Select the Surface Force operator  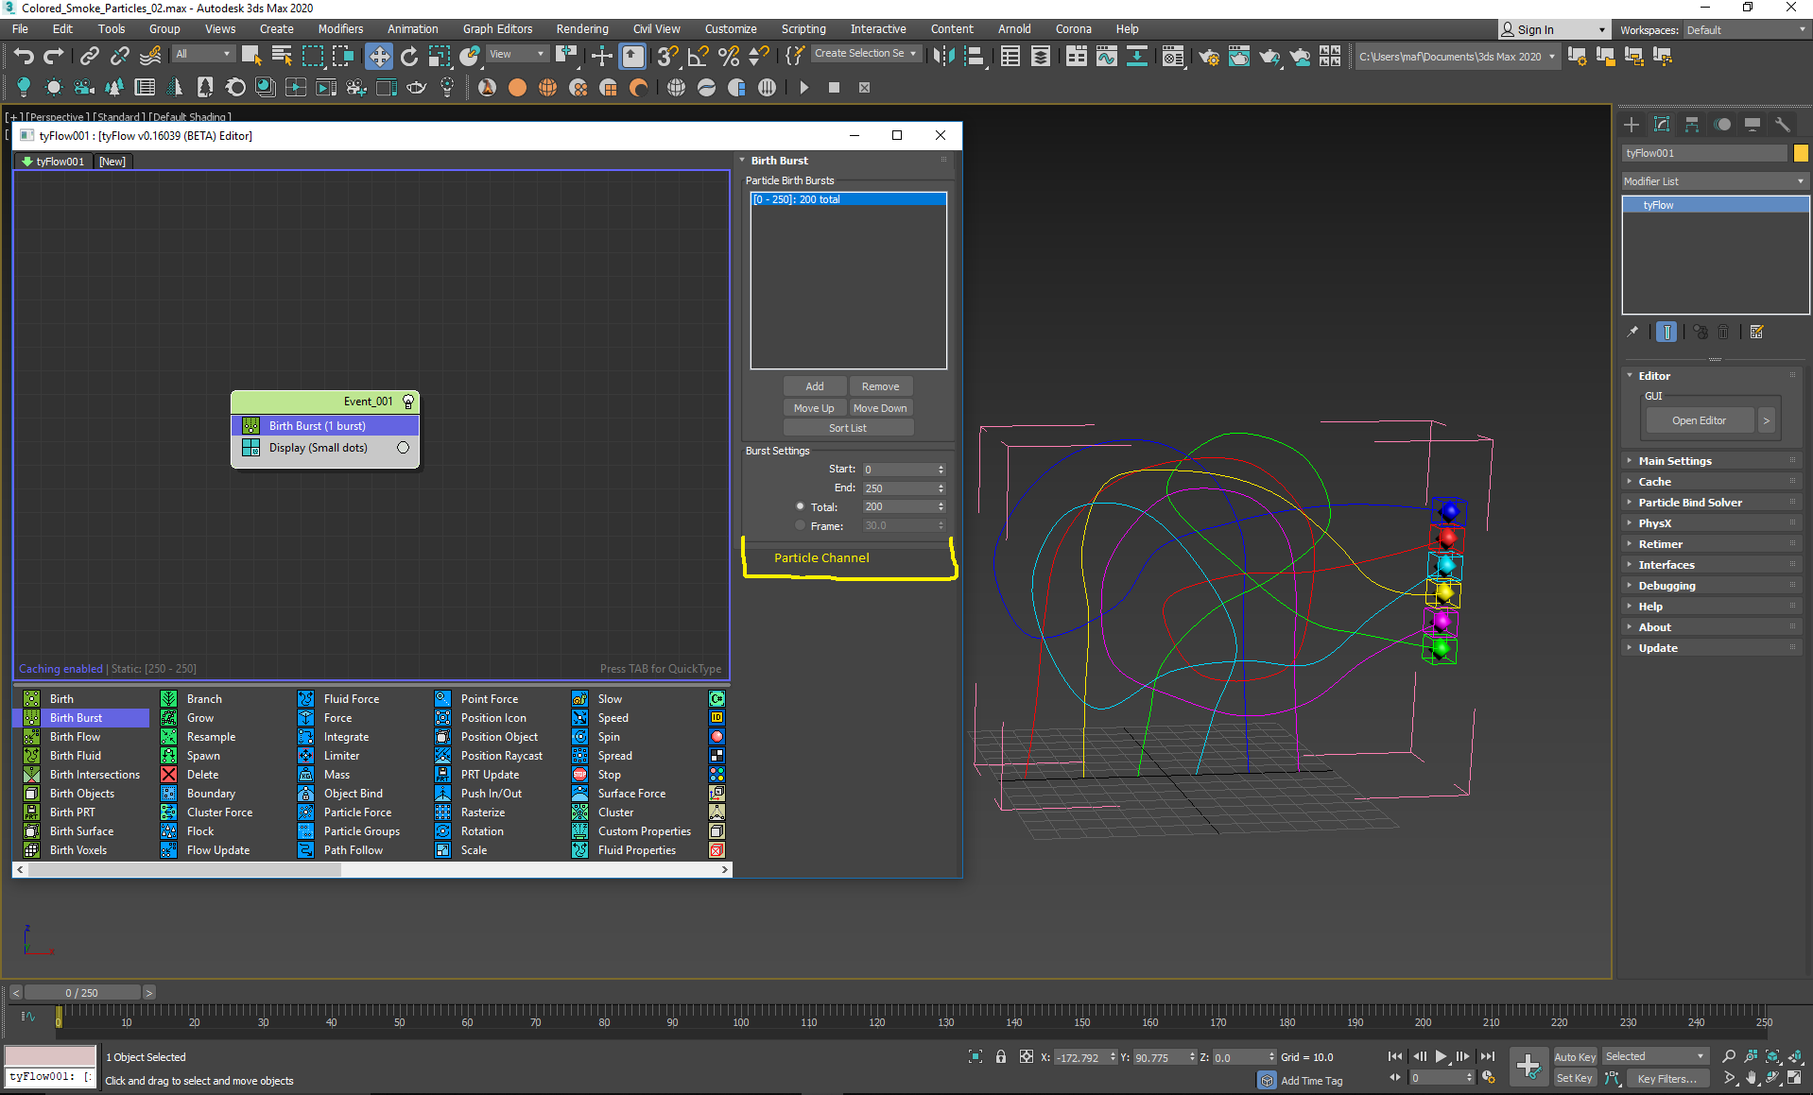(631, 794)
